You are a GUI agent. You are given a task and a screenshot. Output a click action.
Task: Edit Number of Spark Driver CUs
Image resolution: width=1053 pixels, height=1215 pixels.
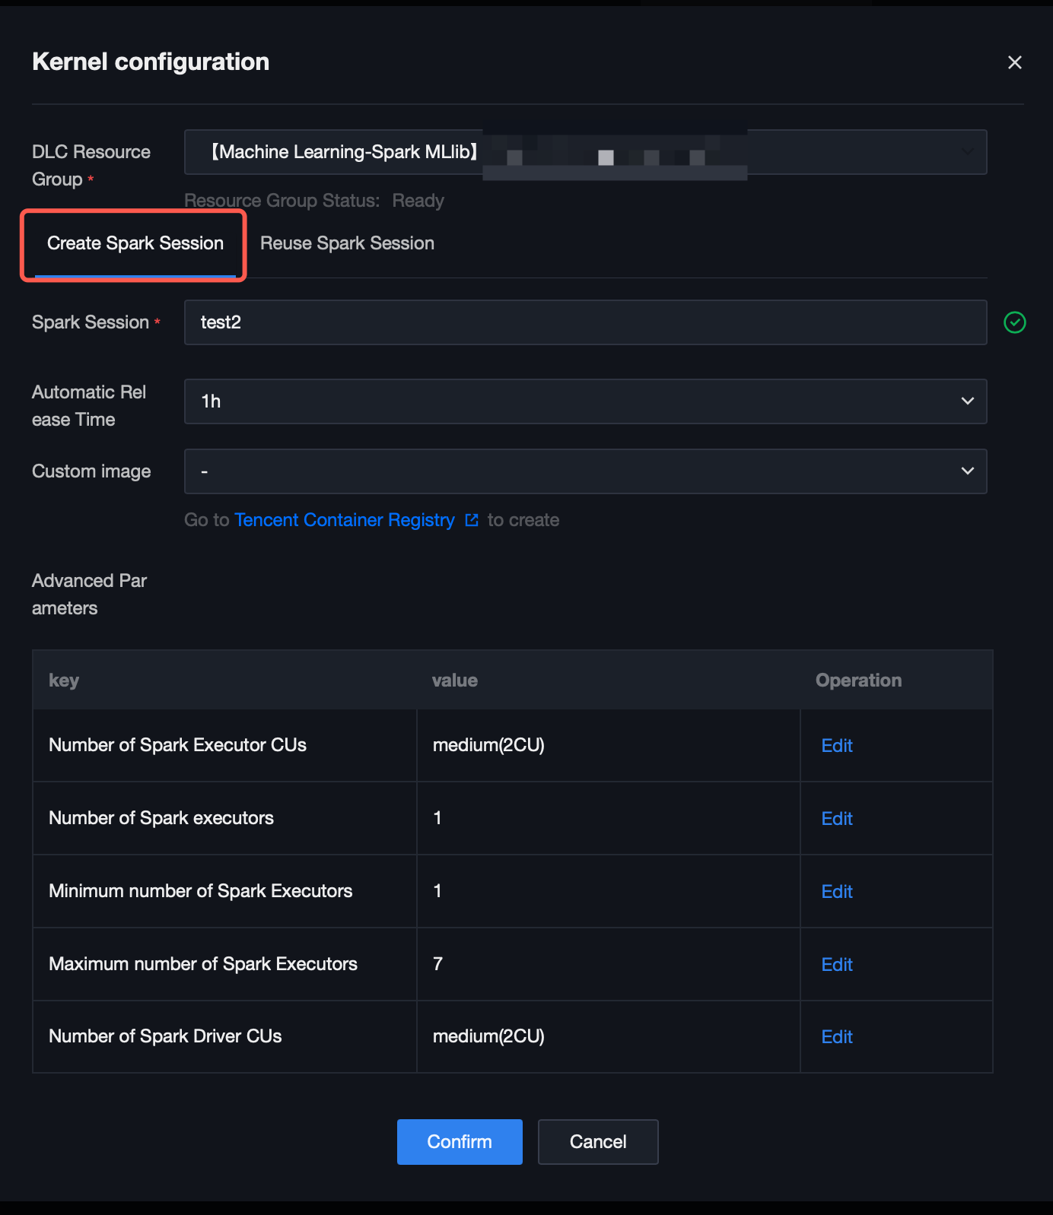coord(837,1037)
